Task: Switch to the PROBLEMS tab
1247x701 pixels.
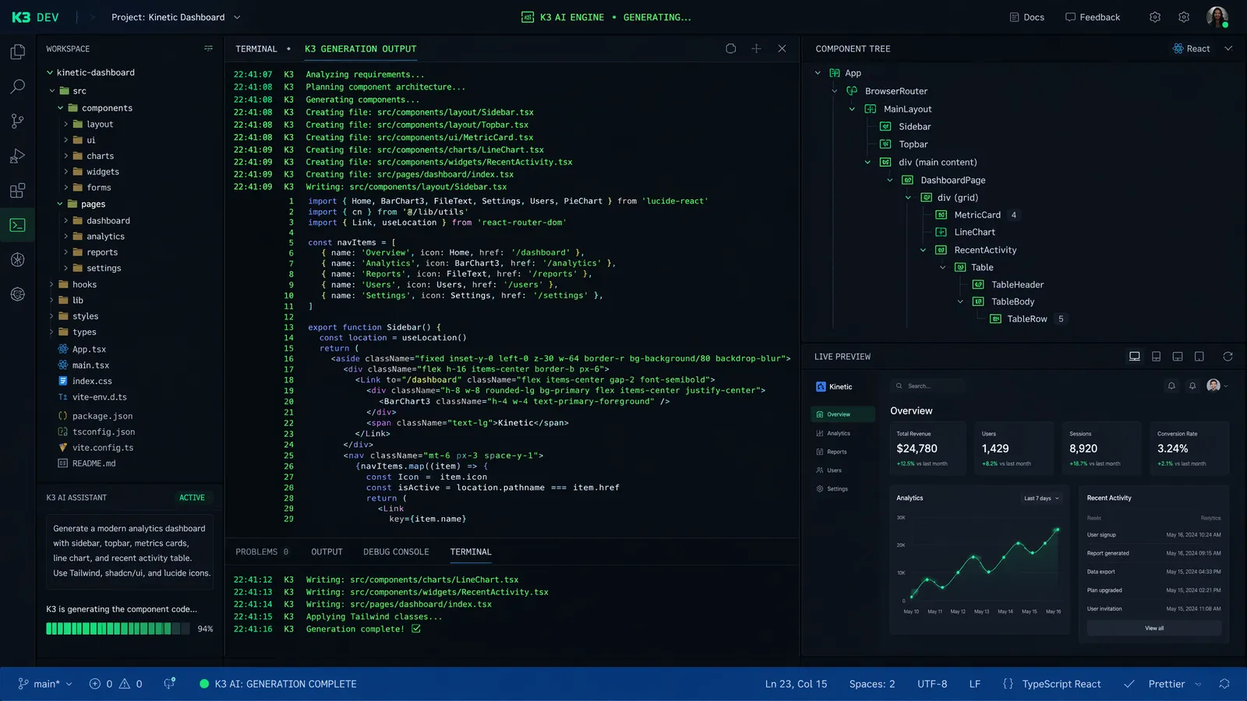Action: click(x=262, y=552)
